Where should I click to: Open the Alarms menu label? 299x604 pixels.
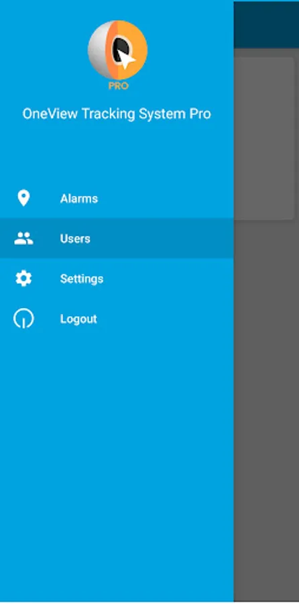(79, 199)
